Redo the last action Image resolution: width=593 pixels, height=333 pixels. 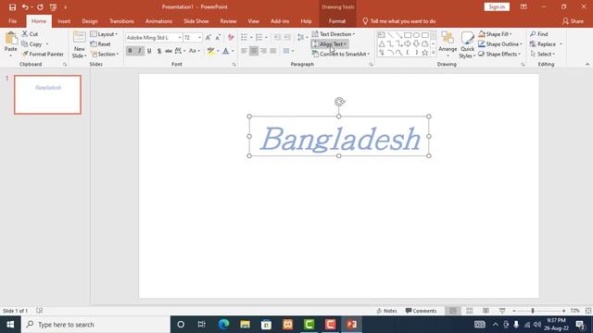point(40,7)
